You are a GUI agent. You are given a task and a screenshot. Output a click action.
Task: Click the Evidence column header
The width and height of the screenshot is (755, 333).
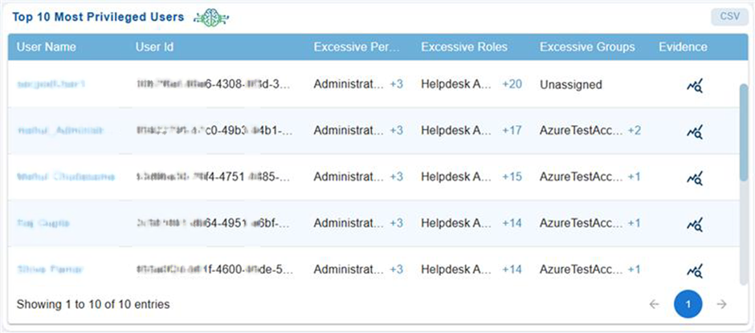point(683,47)
